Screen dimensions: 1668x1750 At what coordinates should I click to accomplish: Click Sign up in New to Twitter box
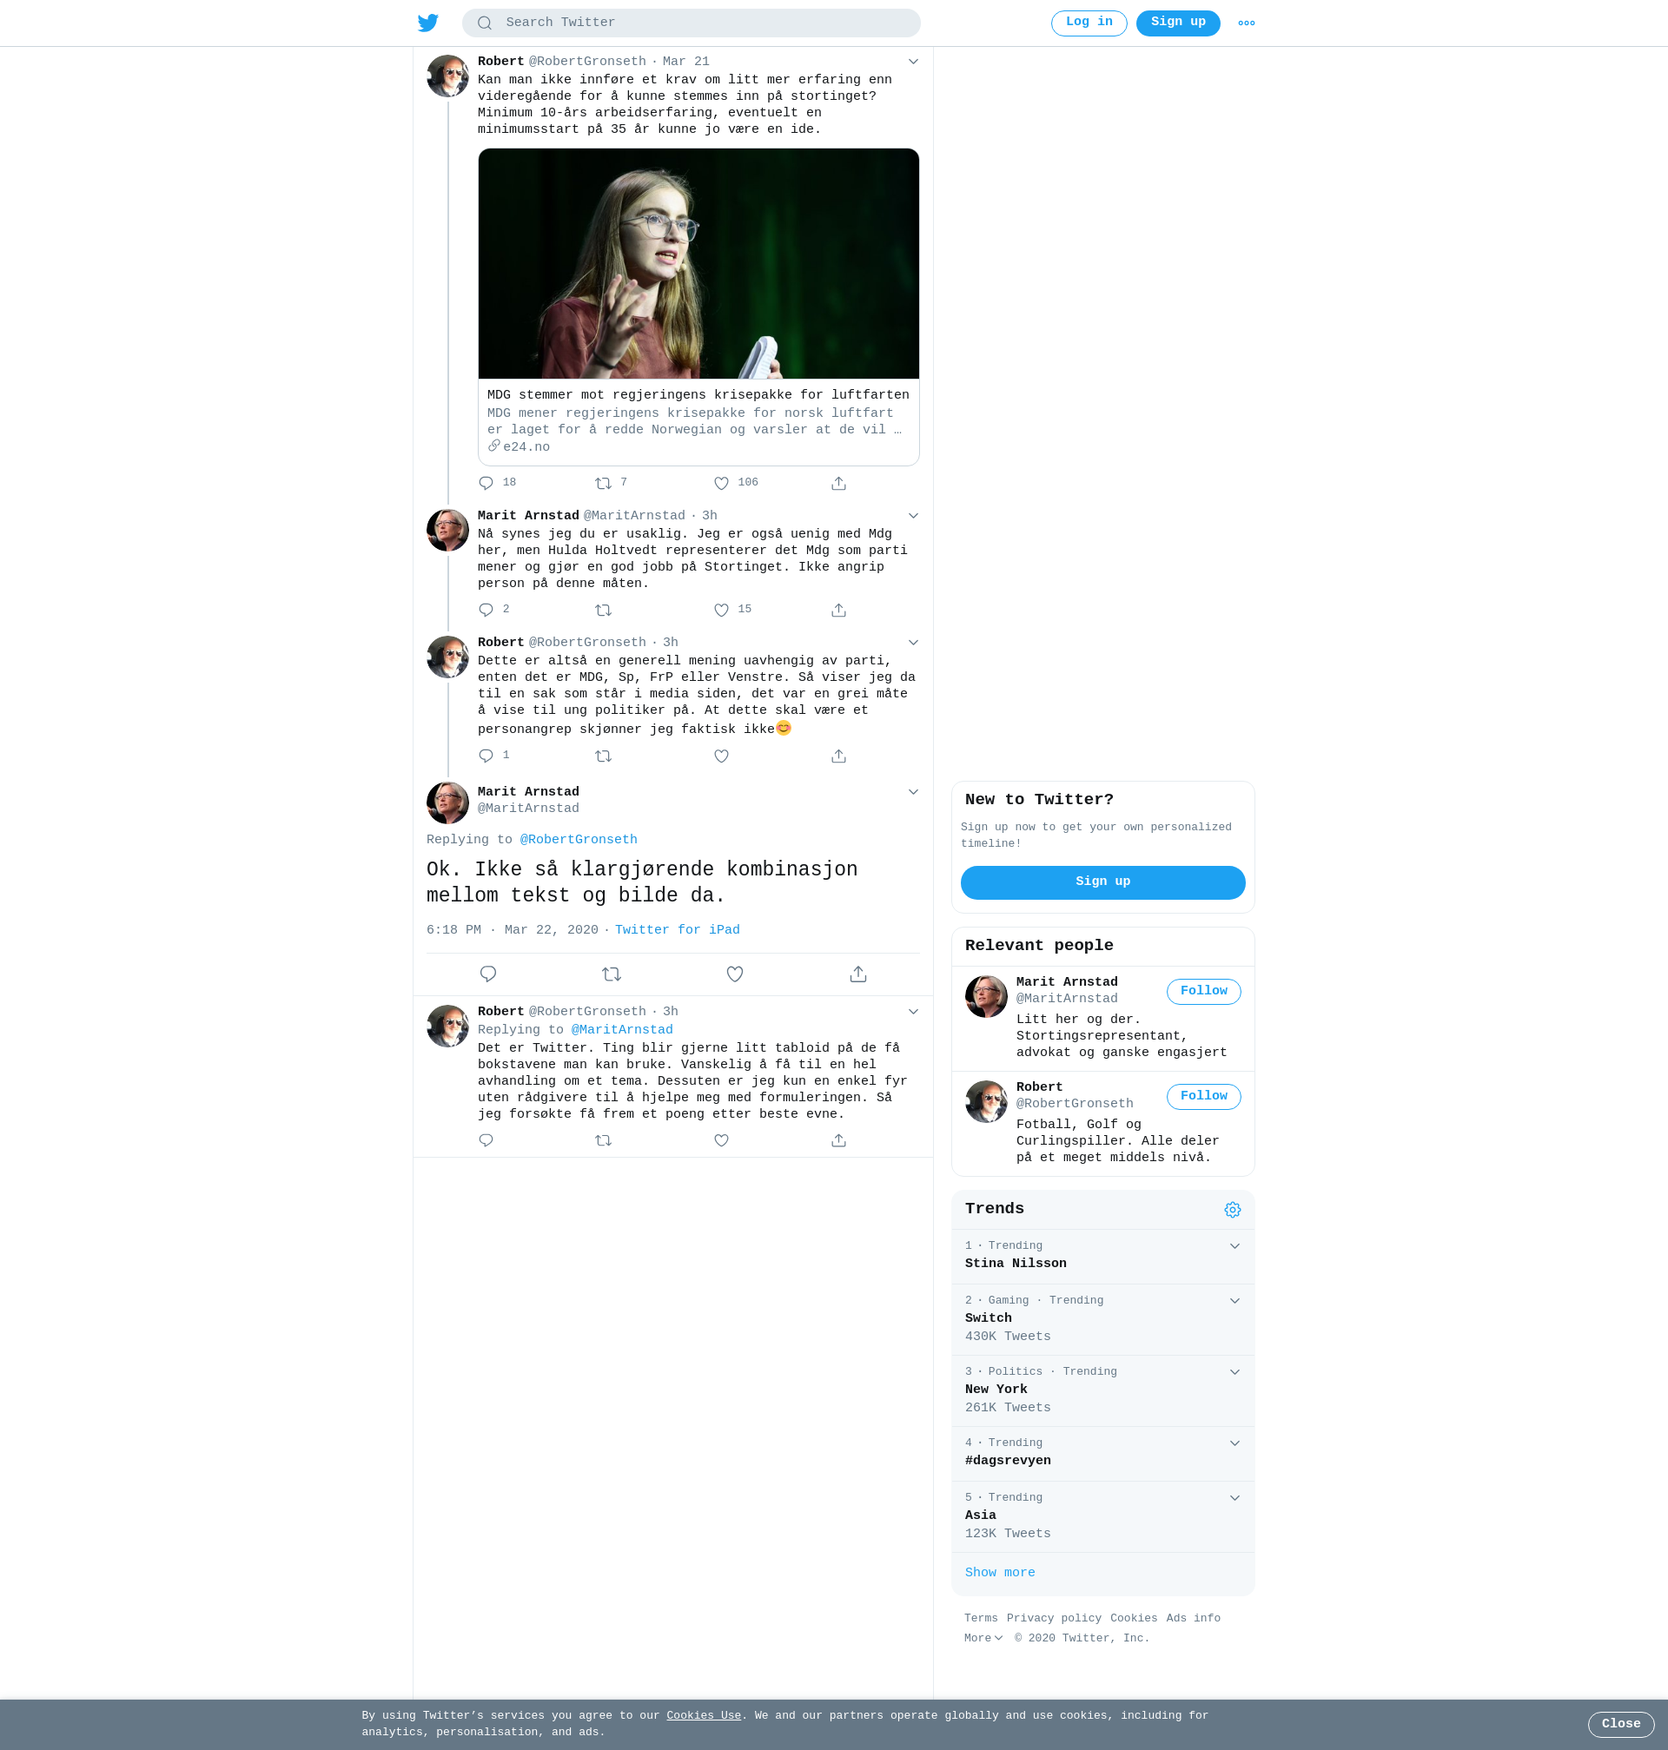pyautogui.click(x=1102, y=882)
